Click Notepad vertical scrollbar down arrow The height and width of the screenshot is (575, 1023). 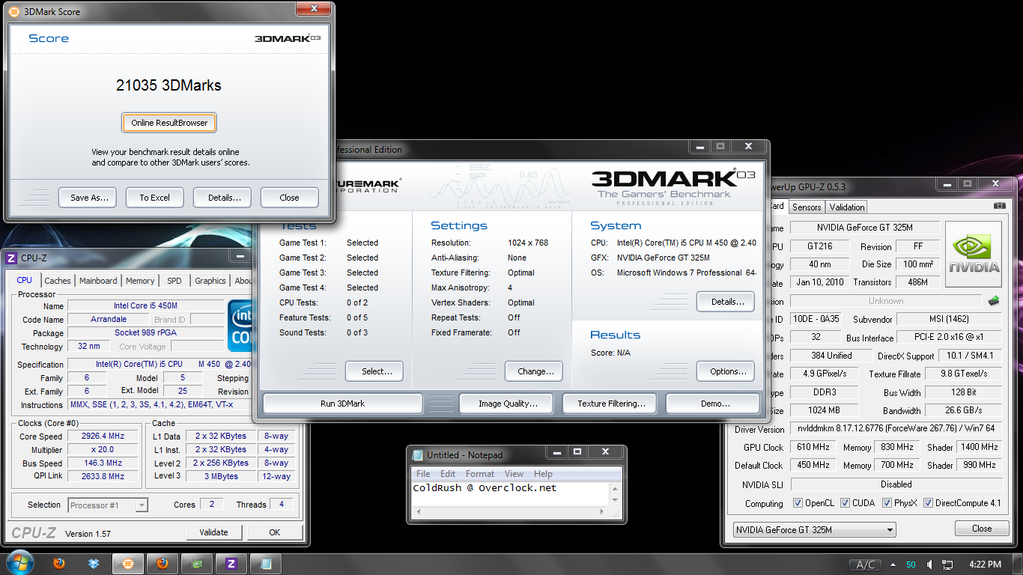616,500
